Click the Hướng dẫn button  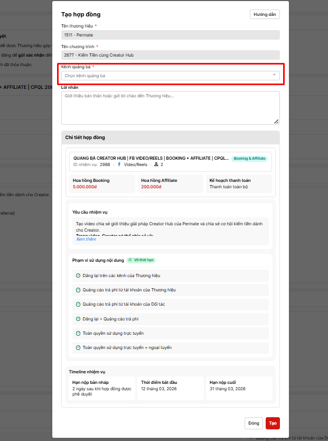coord(265,14)
